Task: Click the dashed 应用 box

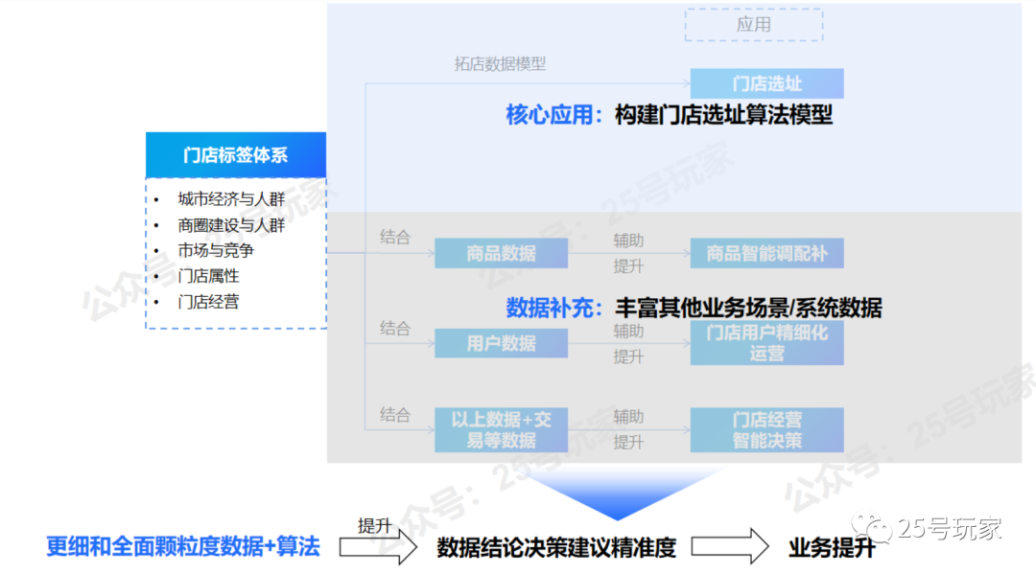Action: coord(753,25)
